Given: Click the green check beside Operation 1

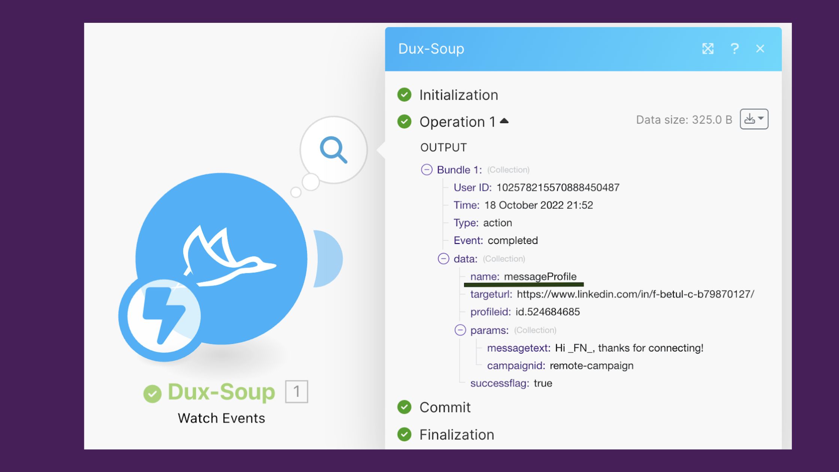Looking at the screenshot, I should (x=404, y=122).
